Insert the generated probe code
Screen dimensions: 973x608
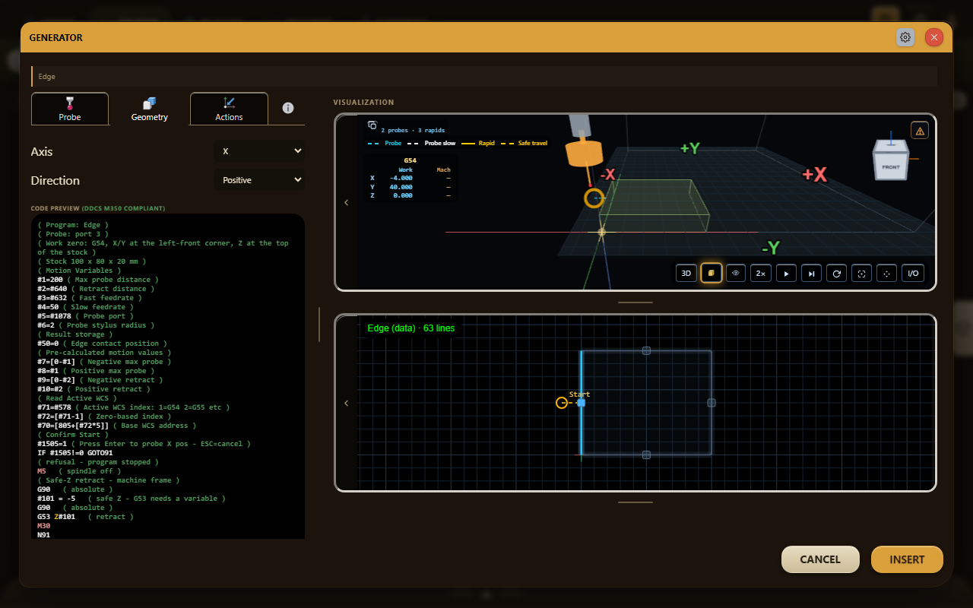(907, 559)
